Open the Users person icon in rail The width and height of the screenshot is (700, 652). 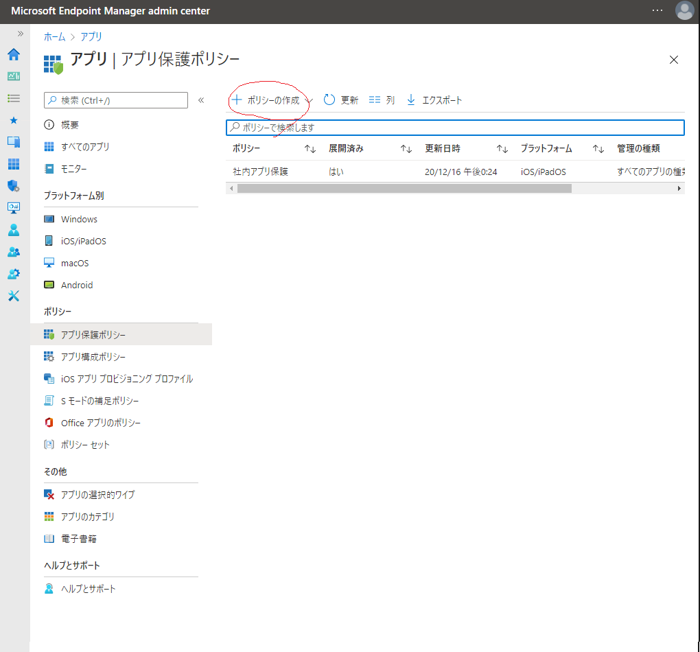[x=14, y=229]
